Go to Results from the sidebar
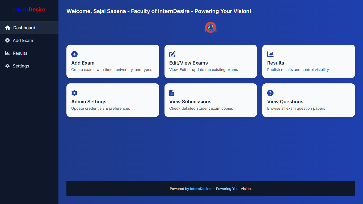Screen dimensions: 363x204 coord(20,53)
